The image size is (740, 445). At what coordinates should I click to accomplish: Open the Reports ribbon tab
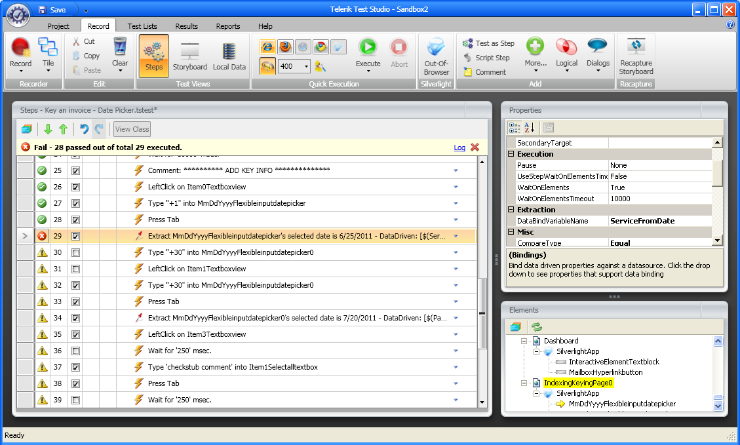[228, 26]
